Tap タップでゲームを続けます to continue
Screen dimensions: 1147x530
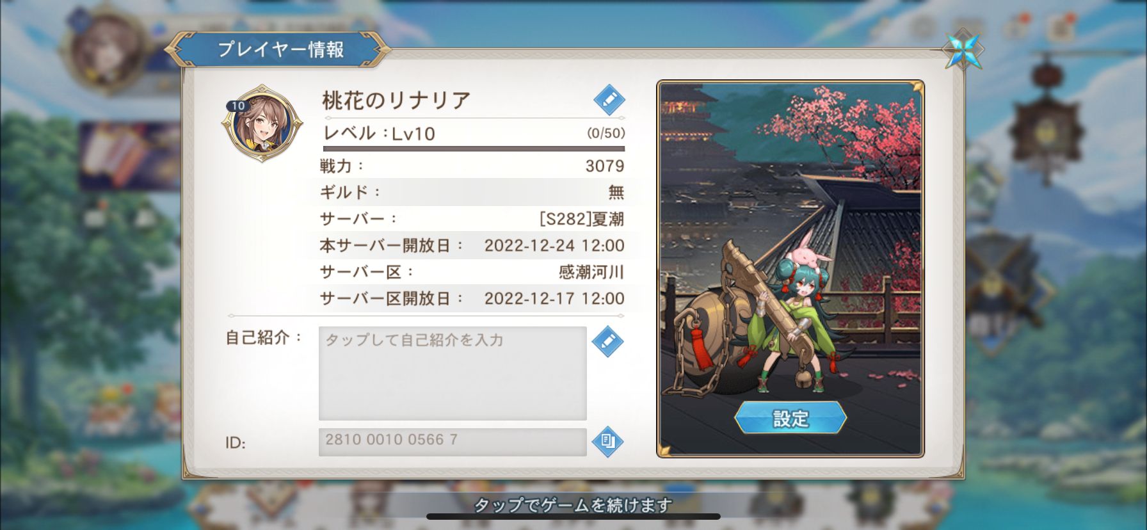coord(573,505)
